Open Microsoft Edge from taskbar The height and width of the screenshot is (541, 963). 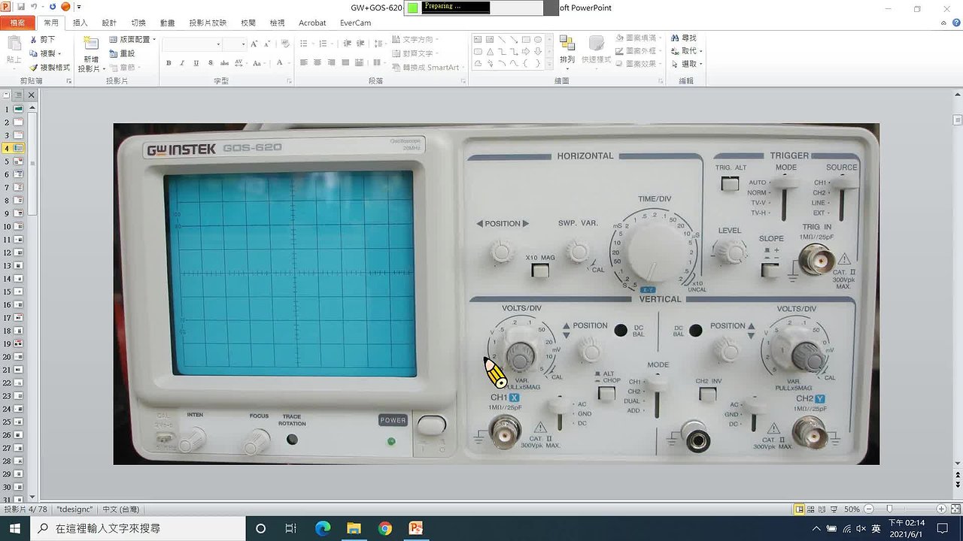pos(323,528)
